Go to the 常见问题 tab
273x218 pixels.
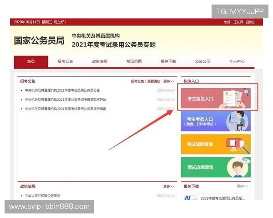pyautogui.click(x=134, y=61)
